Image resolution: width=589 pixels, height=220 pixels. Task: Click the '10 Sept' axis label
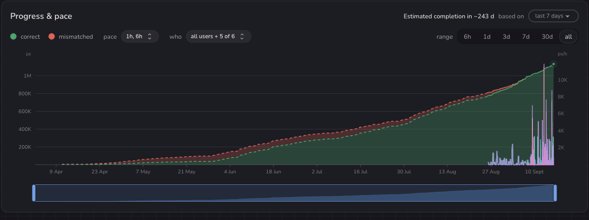click(x=535, y=172)
